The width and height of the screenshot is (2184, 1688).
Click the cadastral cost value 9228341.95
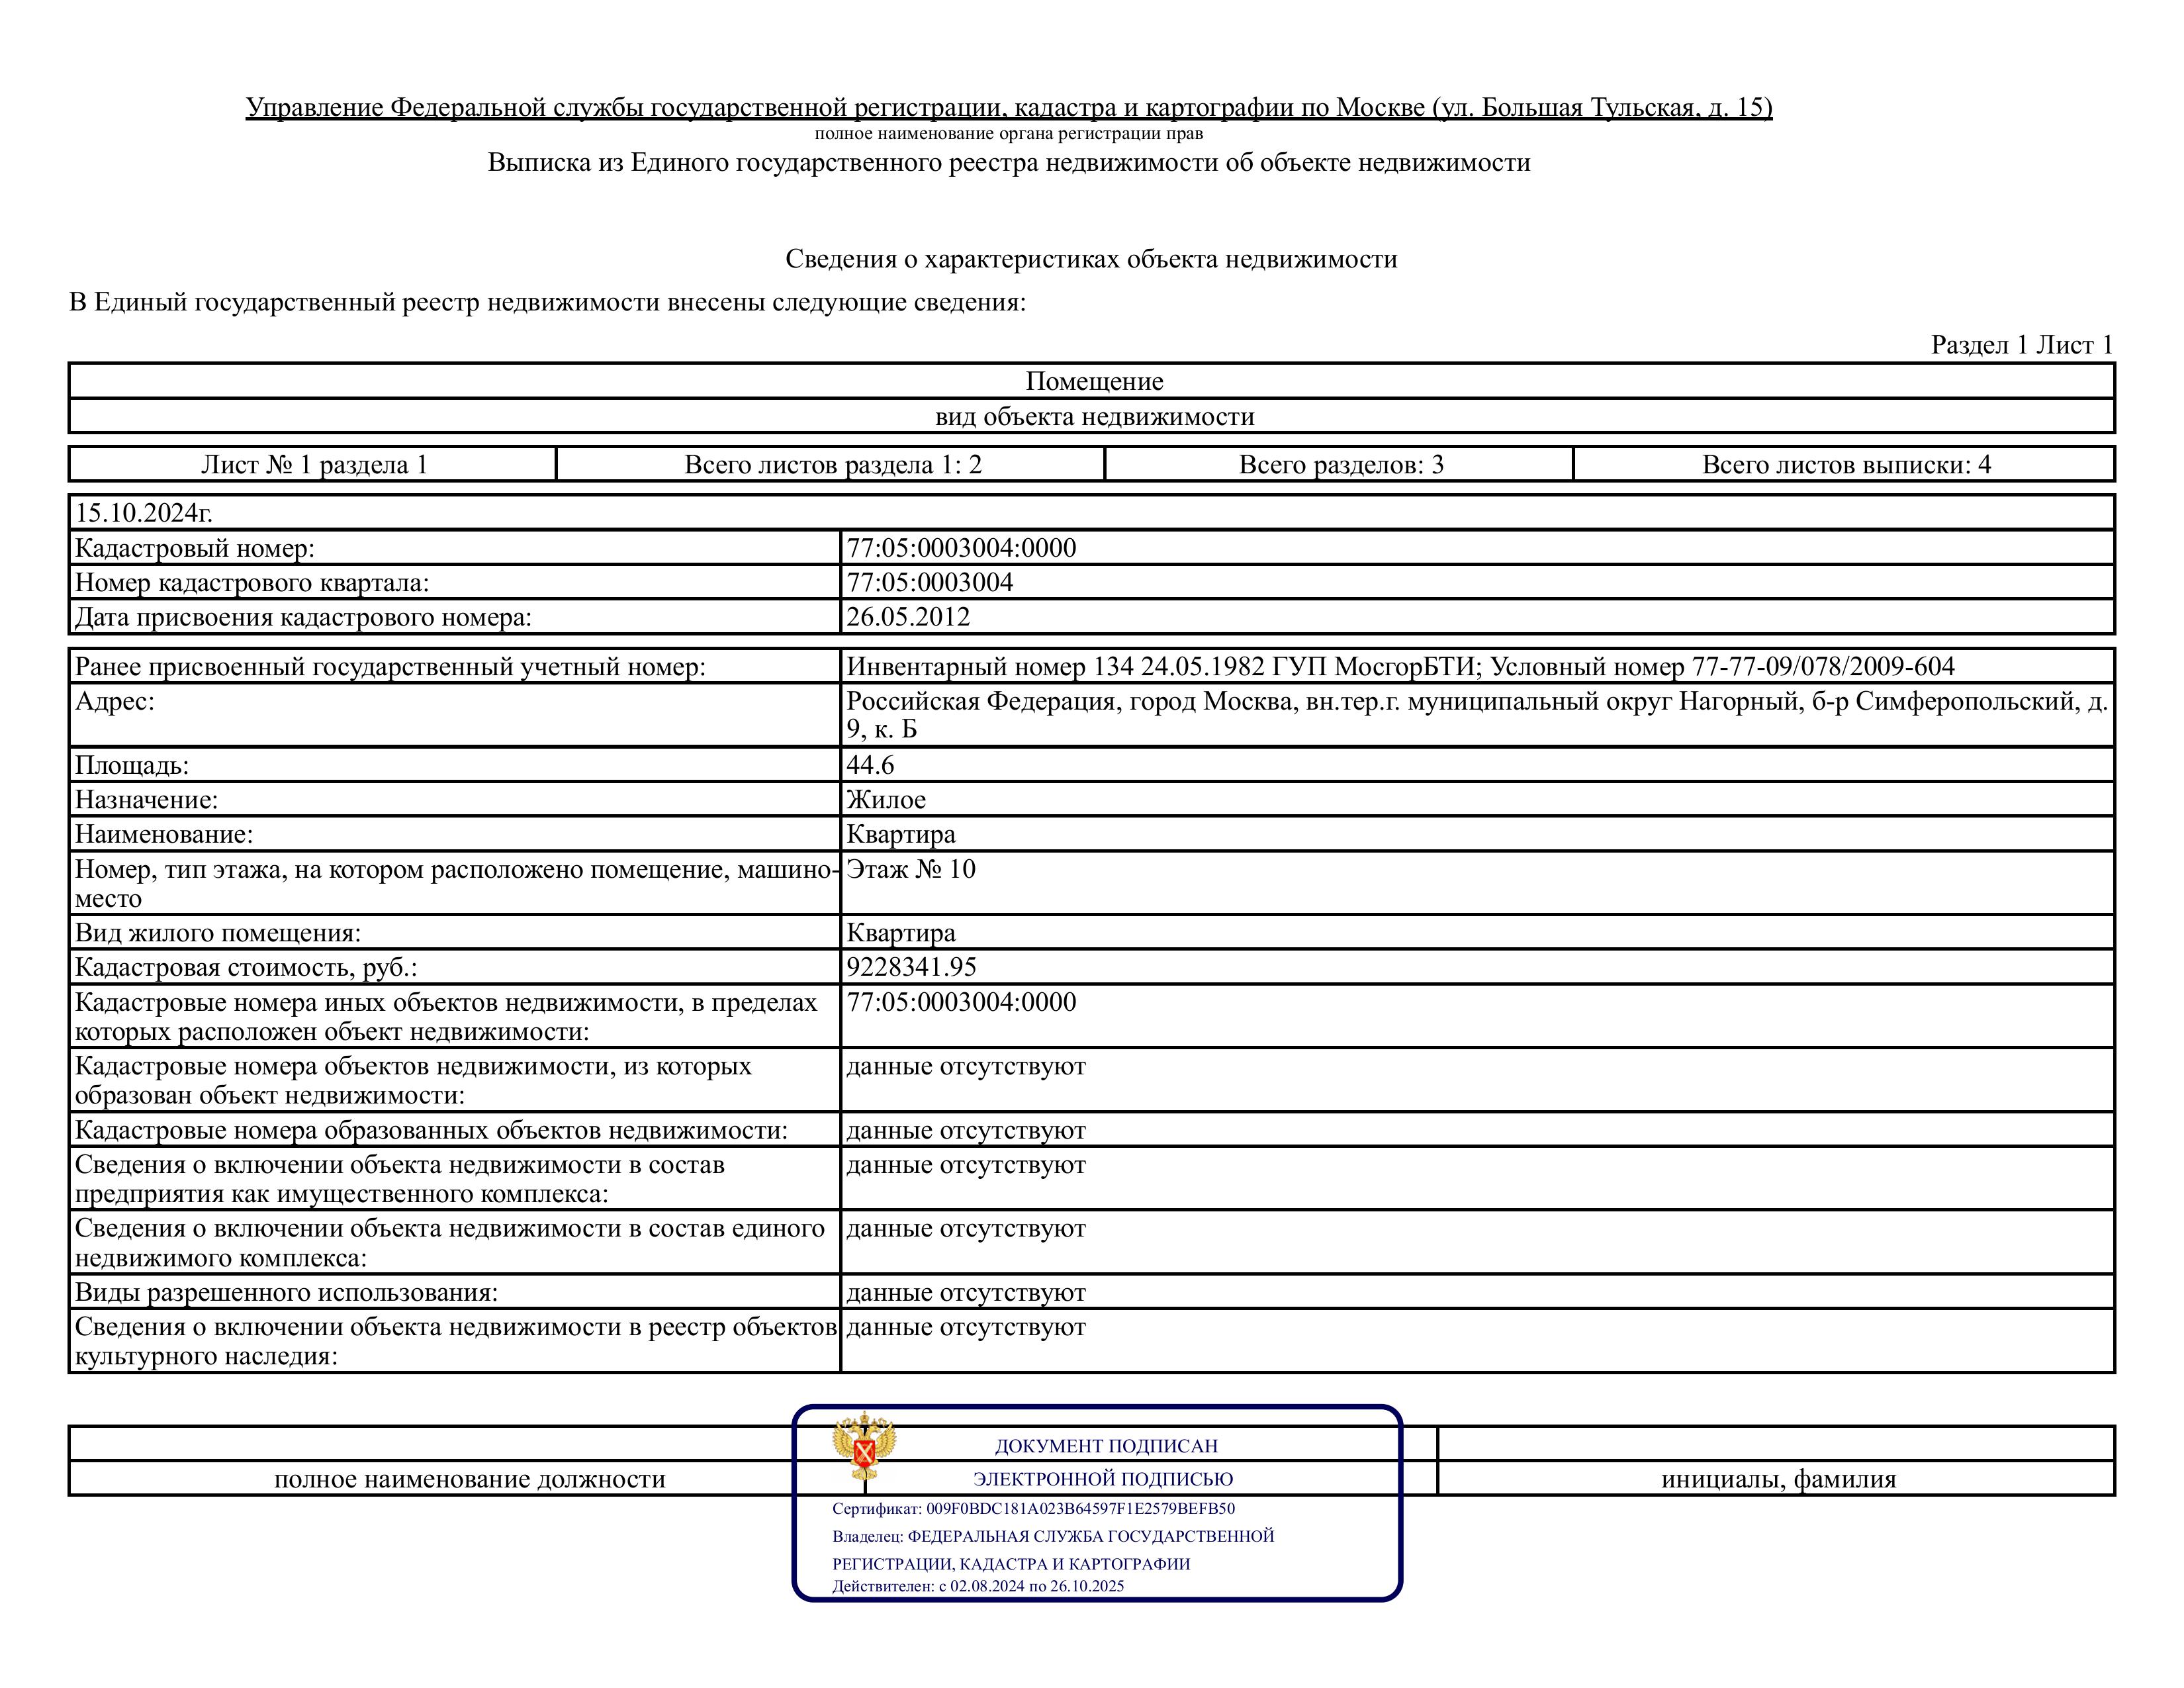911,967
